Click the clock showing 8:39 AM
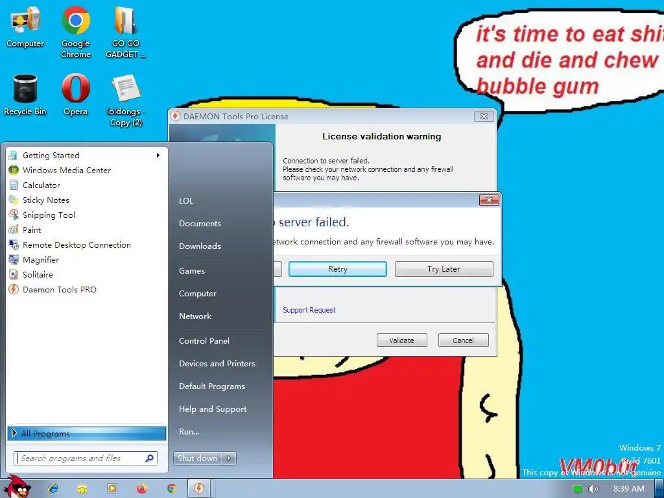664x498 pixels. [x=628, y=489]
